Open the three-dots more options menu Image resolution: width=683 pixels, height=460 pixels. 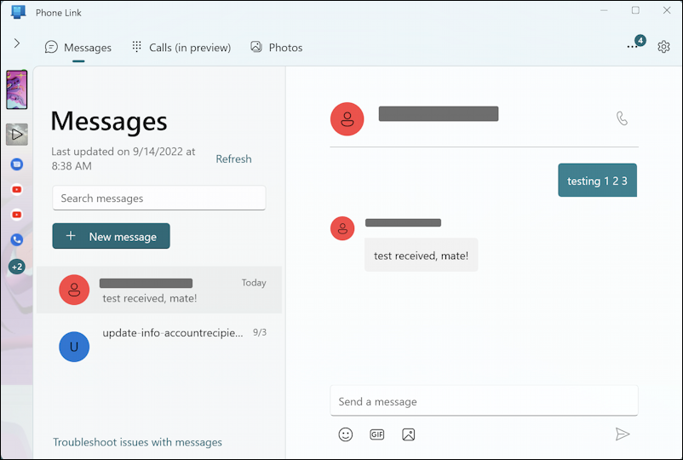pos(632,47)
